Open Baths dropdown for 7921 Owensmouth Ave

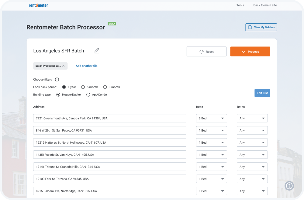point(252,118)
